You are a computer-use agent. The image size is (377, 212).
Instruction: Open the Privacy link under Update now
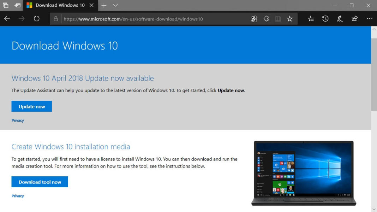click(18, 120)
